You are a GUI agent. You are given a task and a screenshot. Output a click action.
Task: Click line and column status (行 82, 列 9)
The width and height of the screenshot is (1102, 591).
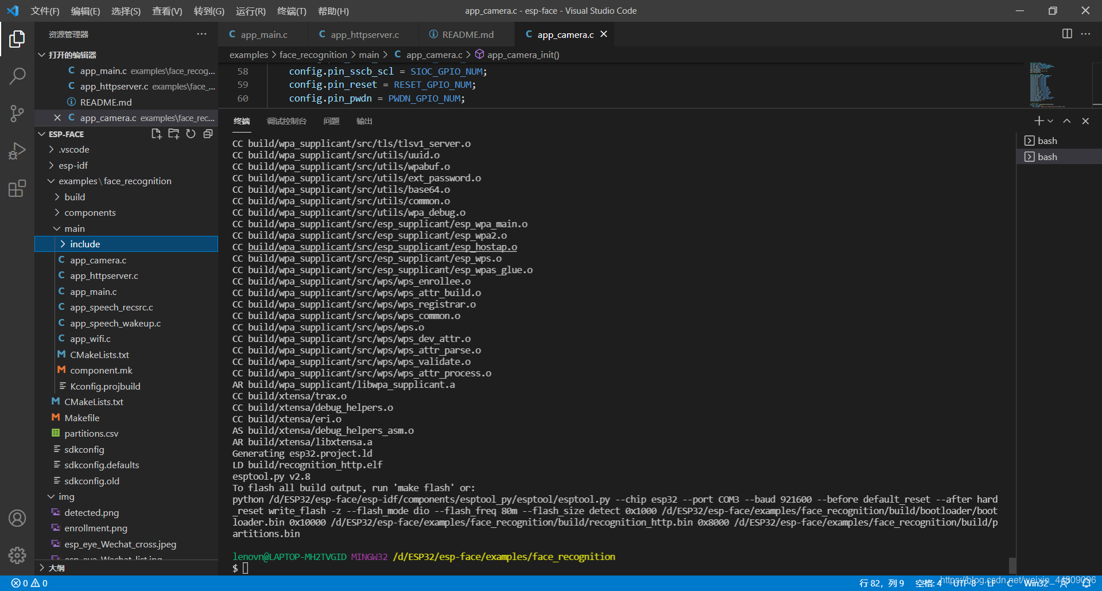(882, 583)
